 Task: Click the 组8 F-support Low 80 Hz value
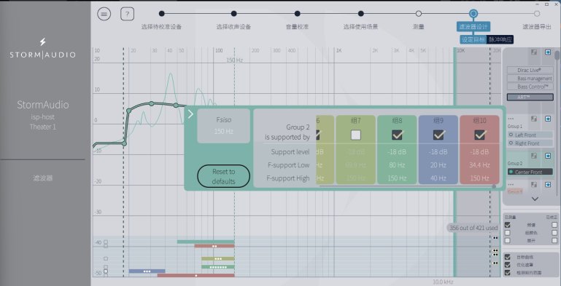(x=397, y=165)
